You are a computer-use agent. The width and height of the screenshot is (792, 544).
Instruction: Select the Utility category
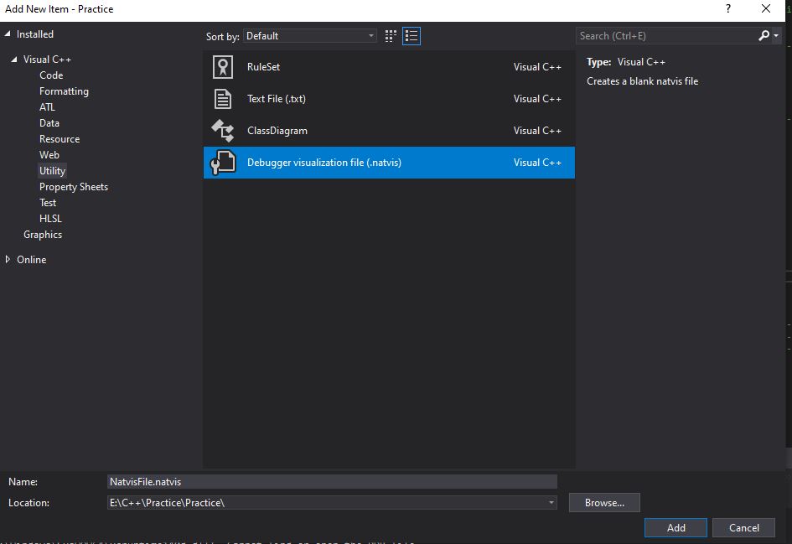click(x=52, y=170)
